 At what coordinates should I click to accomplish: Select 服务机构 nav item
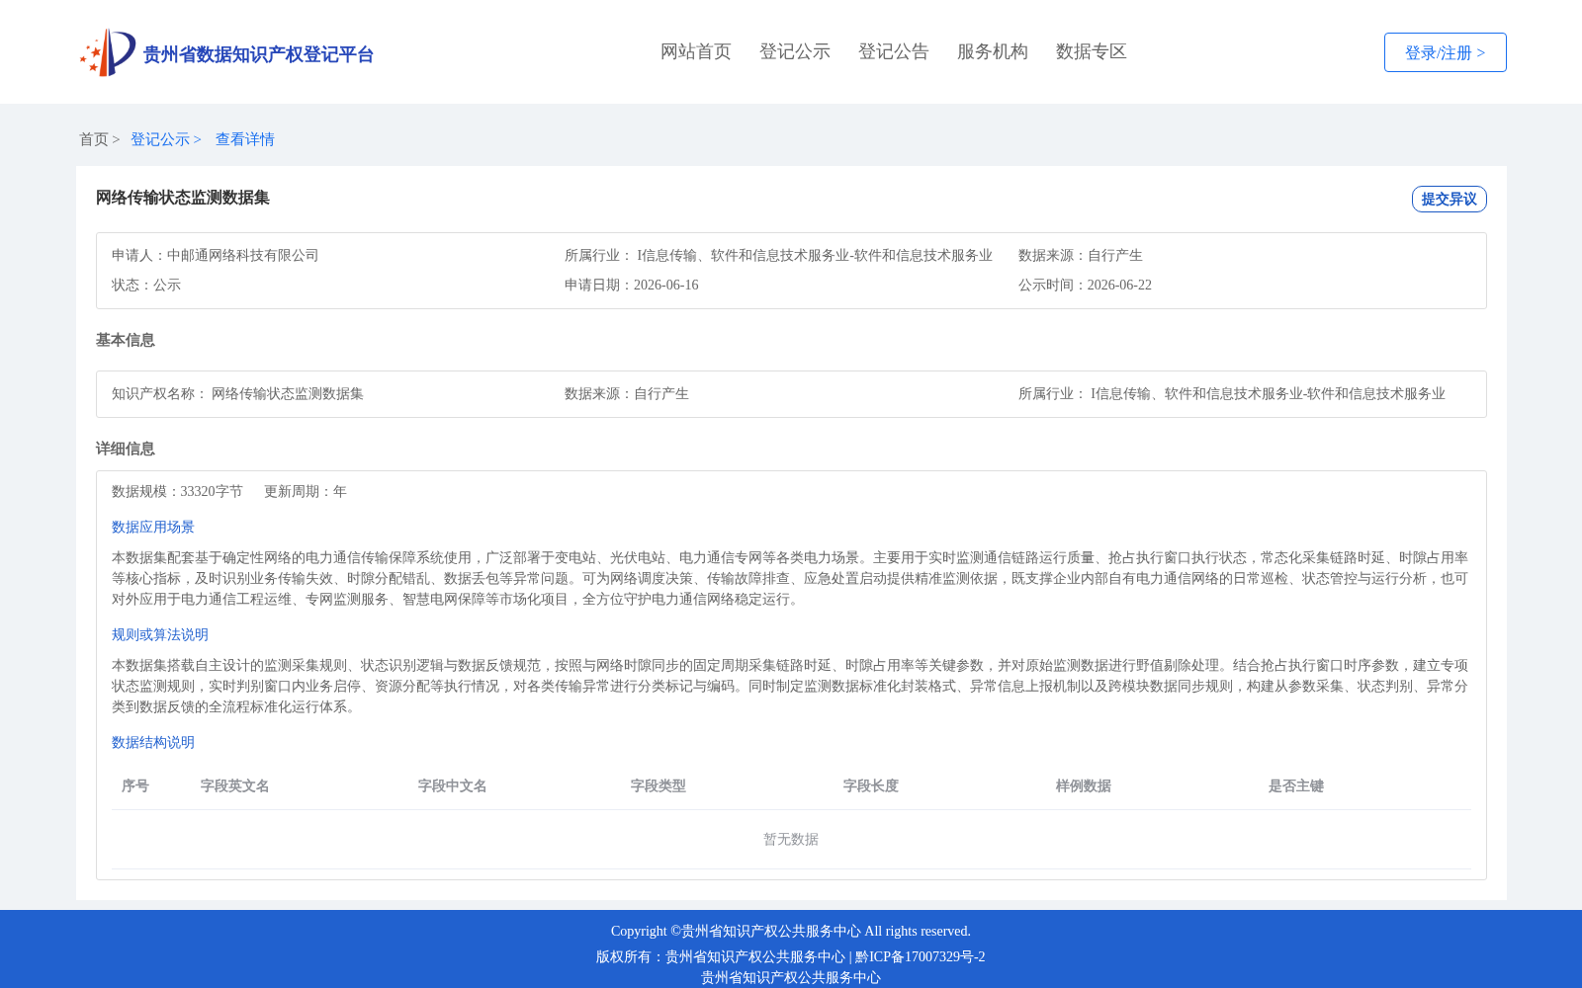[993, 51]
